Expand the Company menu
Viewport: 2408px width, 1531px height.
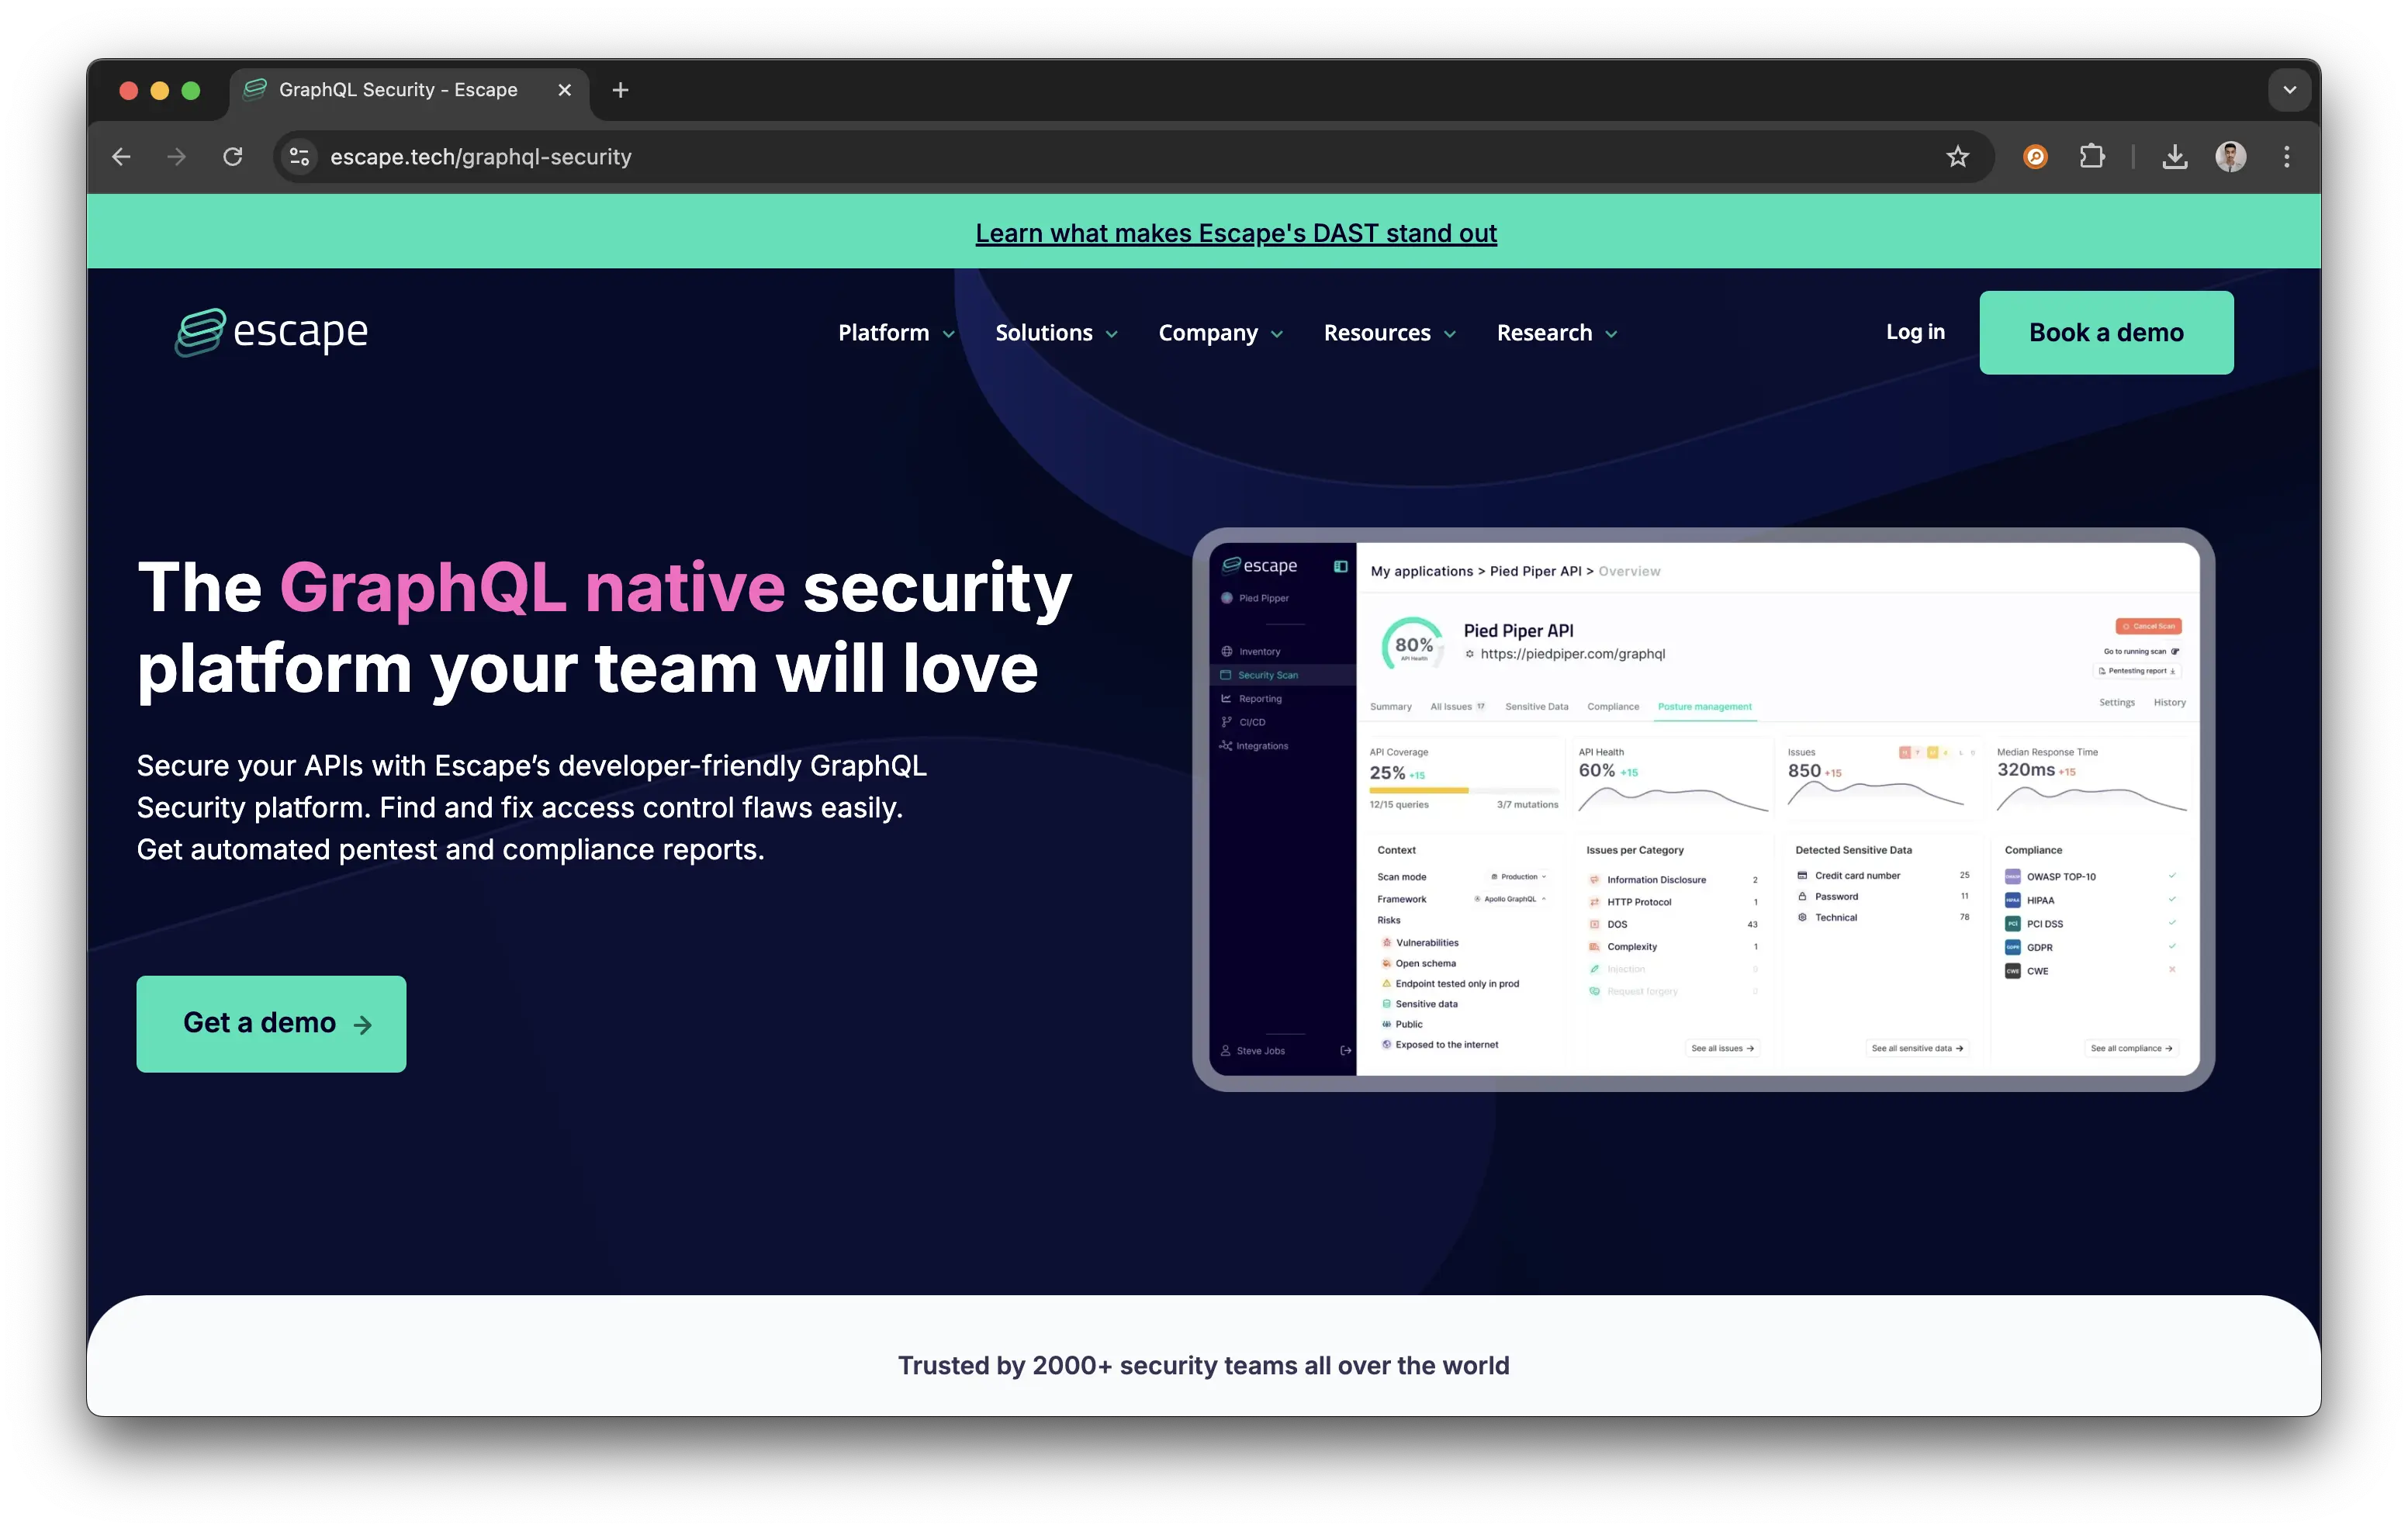point(1220,333)
